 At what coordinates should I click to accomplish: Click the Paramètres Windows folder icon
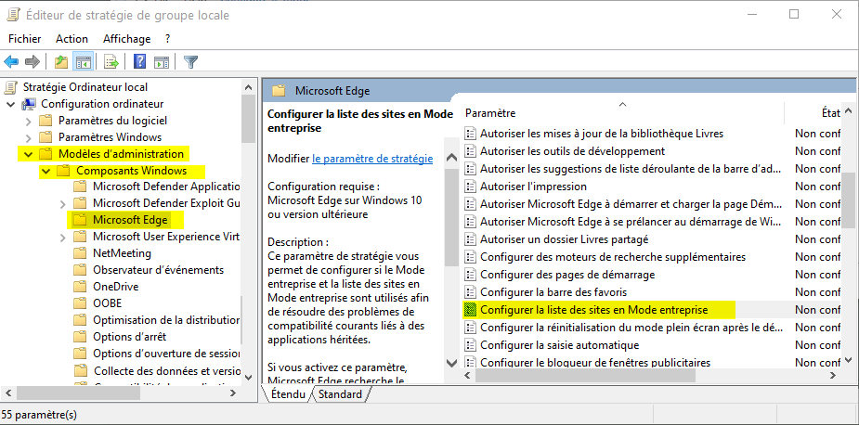tap(46, 136)
